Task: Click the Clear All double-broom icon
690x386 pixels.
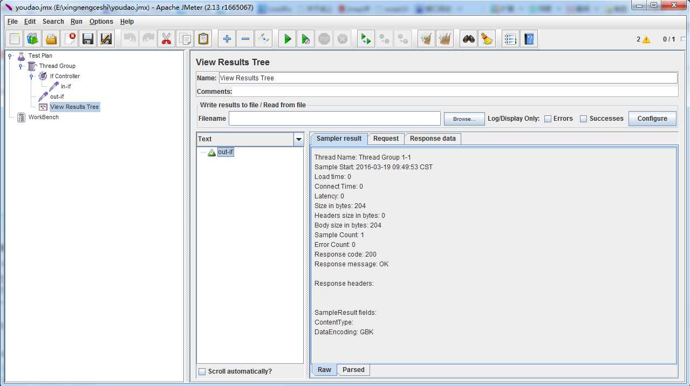Action: 445,39
